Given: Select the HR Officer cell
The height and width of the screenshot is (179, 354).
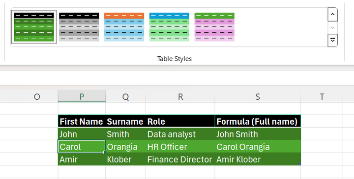Looking at the screenshot, I should pyautogui.click(x=180, y=146).
